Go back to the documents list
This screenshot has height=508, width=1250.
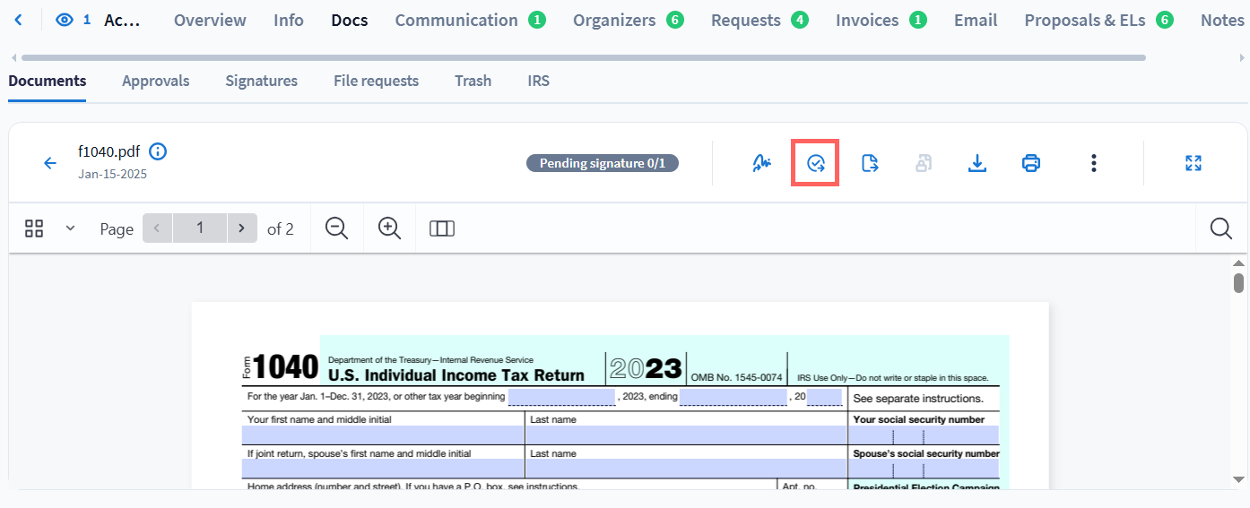(50, 163)
